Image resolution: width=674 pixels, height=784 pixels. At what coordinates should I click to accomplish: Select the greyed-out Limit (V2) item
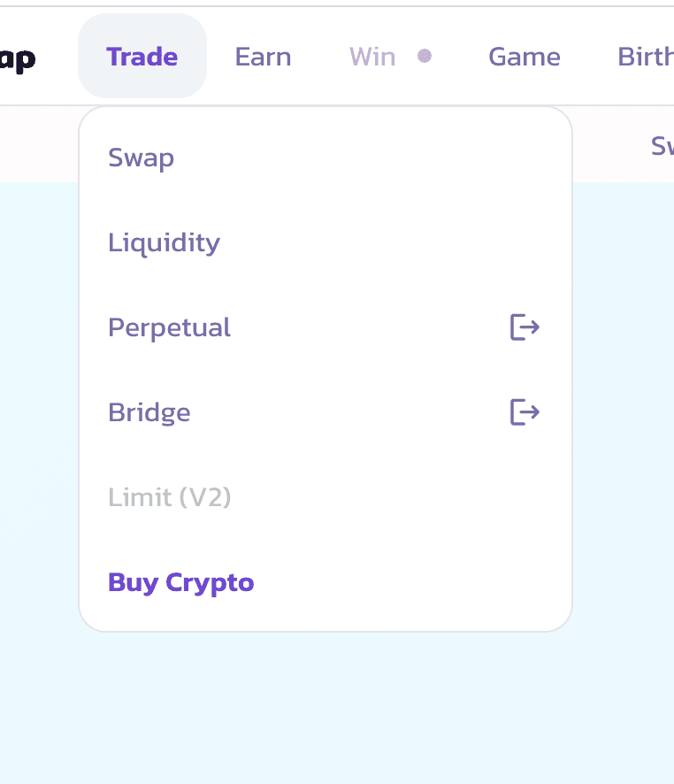pos(170,497)
